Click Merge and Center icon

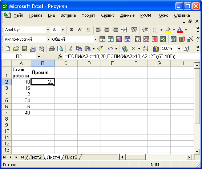pos(124,30)
